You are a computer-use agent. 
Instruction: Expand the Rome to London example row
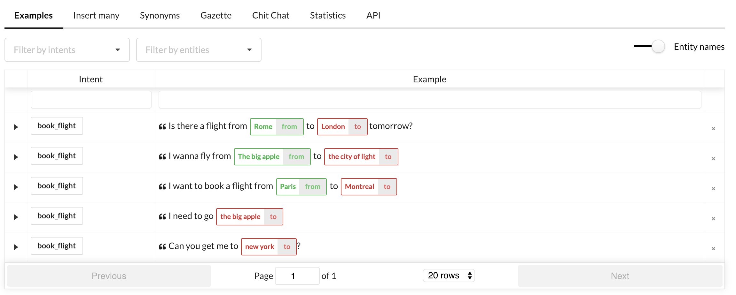click(x=16, y=127)
